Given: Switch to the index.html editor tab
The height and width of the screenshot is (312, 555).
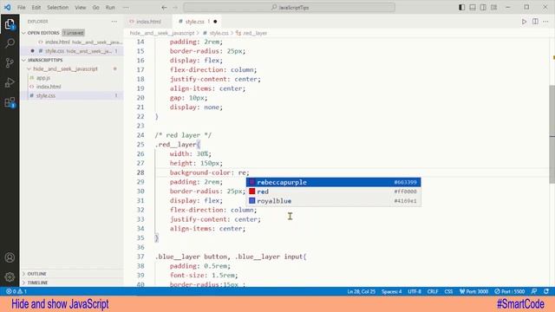Looking at the screenshot, I should (x=148, y=22).
